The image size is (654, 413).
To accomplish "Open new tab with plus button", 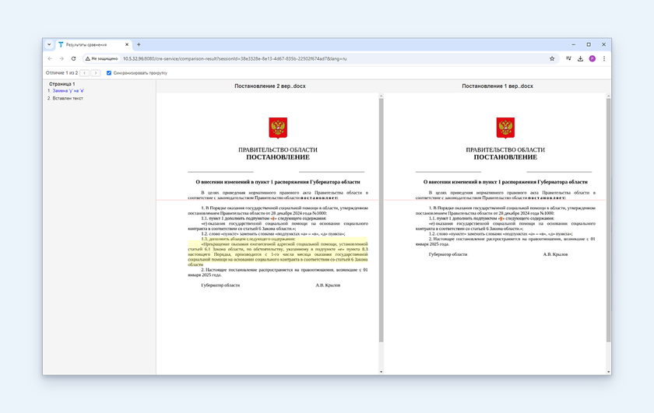I will (139, 44).
